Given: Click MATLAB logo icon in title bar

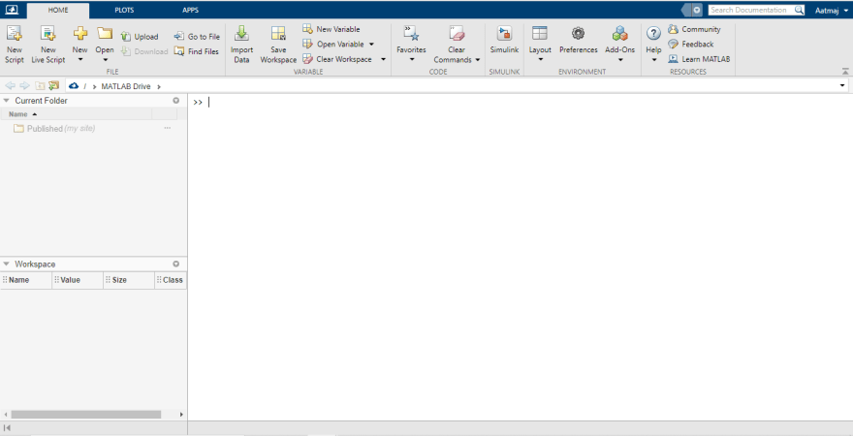Looking at the screenshot, I should click(12, 10).
